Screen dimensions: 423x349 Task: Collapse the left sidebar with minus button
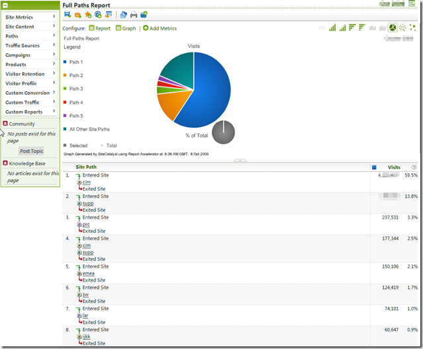point(5,5)
